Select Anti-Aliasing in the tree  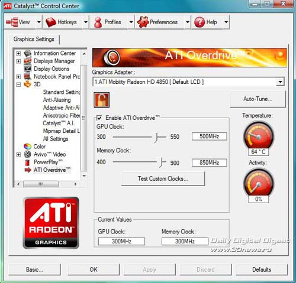pyautogui.click(x=57, y=100)
